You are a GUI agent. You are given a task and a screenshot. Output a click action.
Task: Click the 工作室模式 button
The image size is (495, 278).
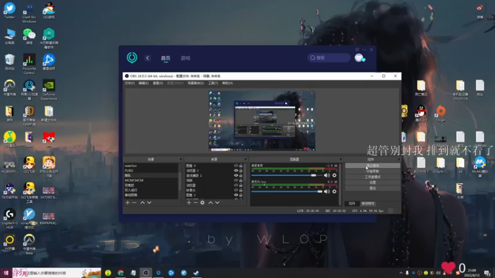[372, 177]
